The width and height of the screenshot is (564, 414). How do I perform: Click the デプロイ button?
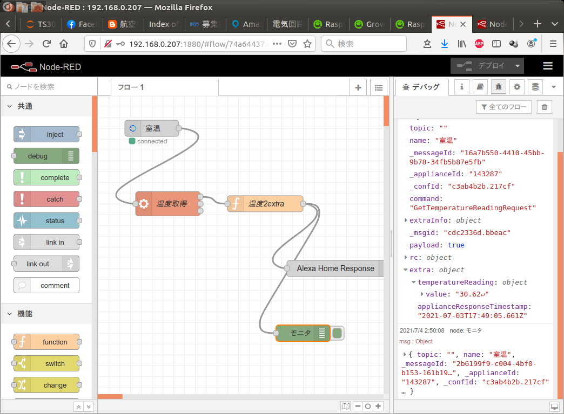[x=481, y=66]
